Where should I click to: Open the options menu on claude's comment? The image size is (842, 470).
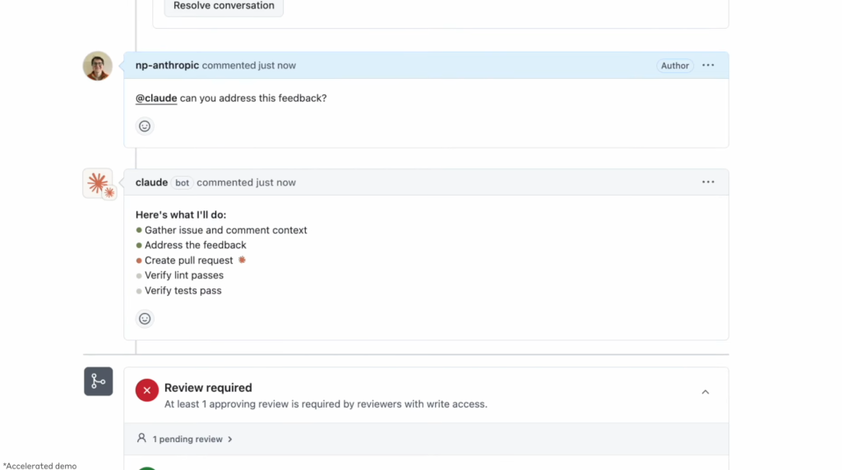click(708, 182)
